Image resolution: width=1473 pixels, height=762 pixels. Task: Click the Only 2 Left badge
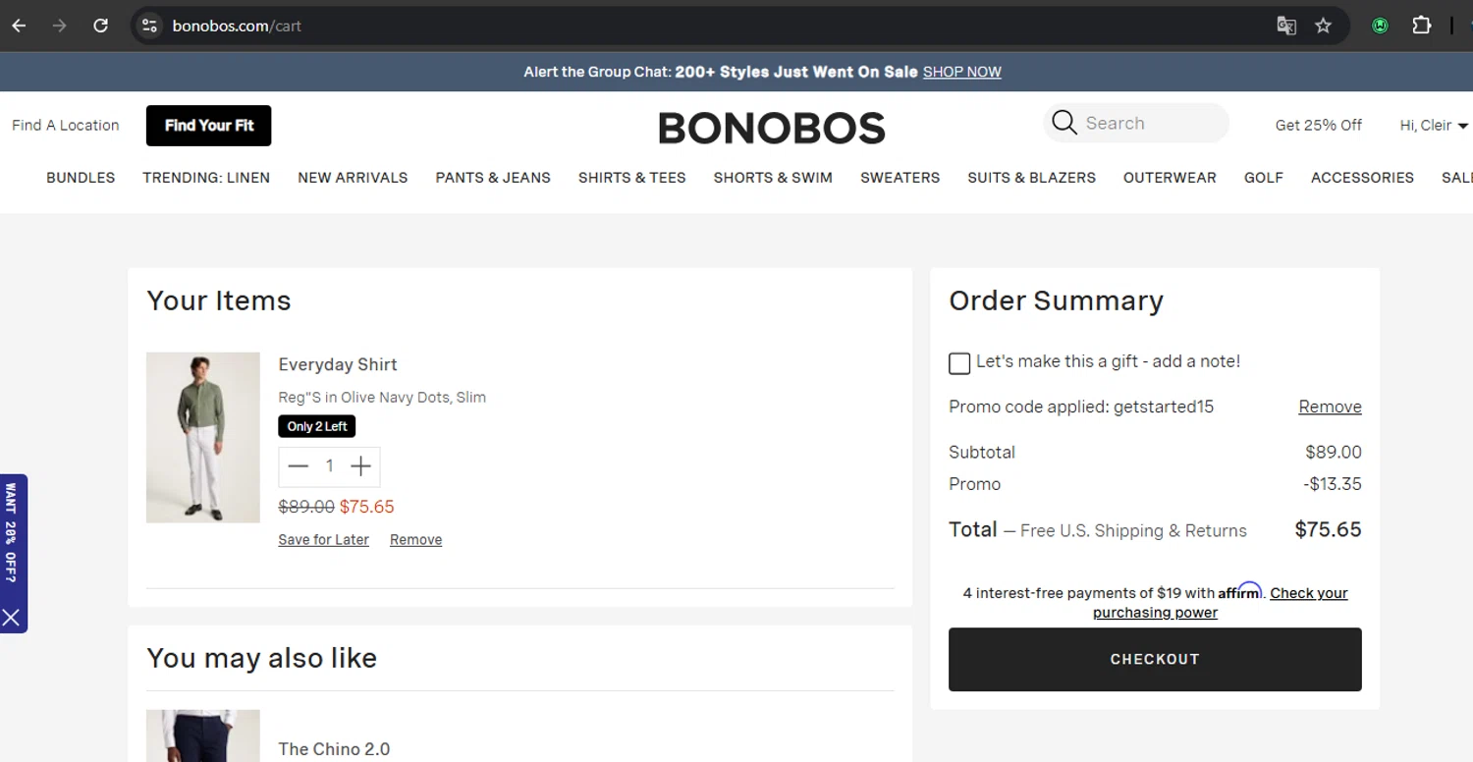point(317,426)
